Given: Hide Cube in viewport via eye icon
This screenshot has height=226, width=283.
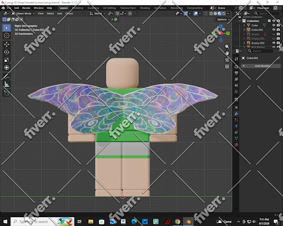Looking at the screenshot, I should tap(274, 25).
